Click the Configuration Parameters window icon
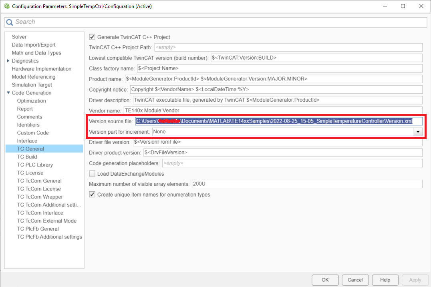Viewport: 431px width, 287px height. [6, 6]
